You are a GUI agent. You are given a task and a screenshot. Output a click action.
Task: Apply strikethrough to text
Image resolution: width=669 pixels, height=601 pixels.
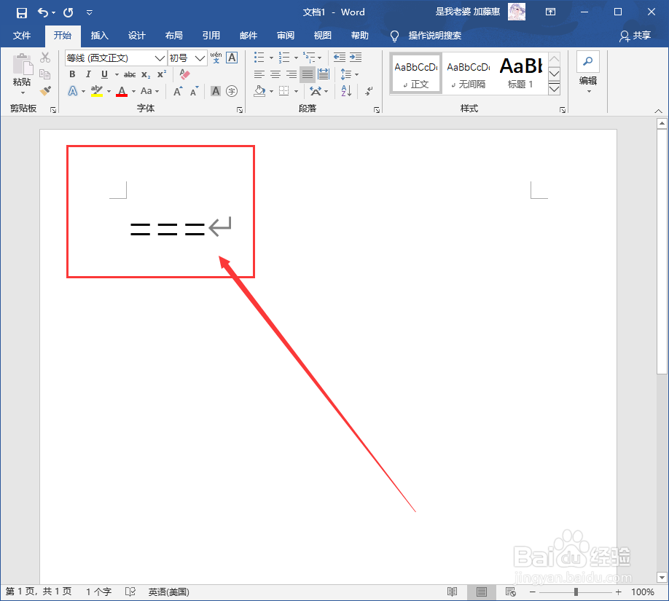[x=130, y=74]
